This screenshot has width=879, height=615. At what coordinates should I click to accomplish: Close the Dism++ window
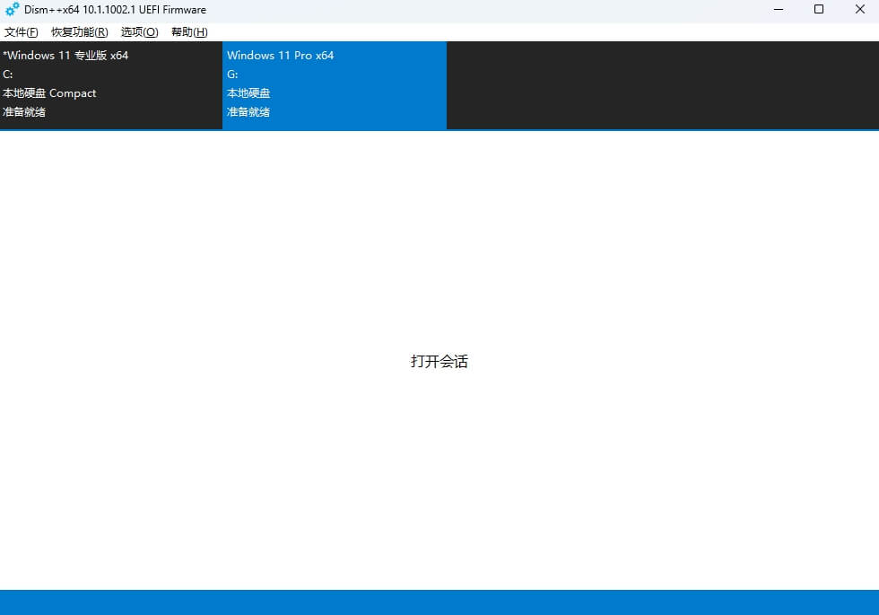pyautogui.click(x=858, y=10)
